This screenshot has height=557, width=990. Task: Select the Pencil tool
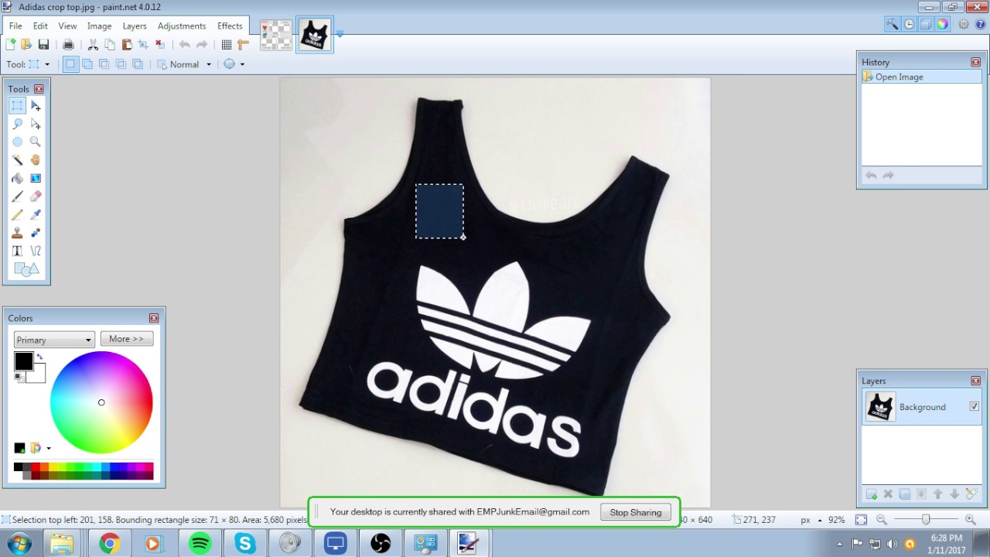17,214
